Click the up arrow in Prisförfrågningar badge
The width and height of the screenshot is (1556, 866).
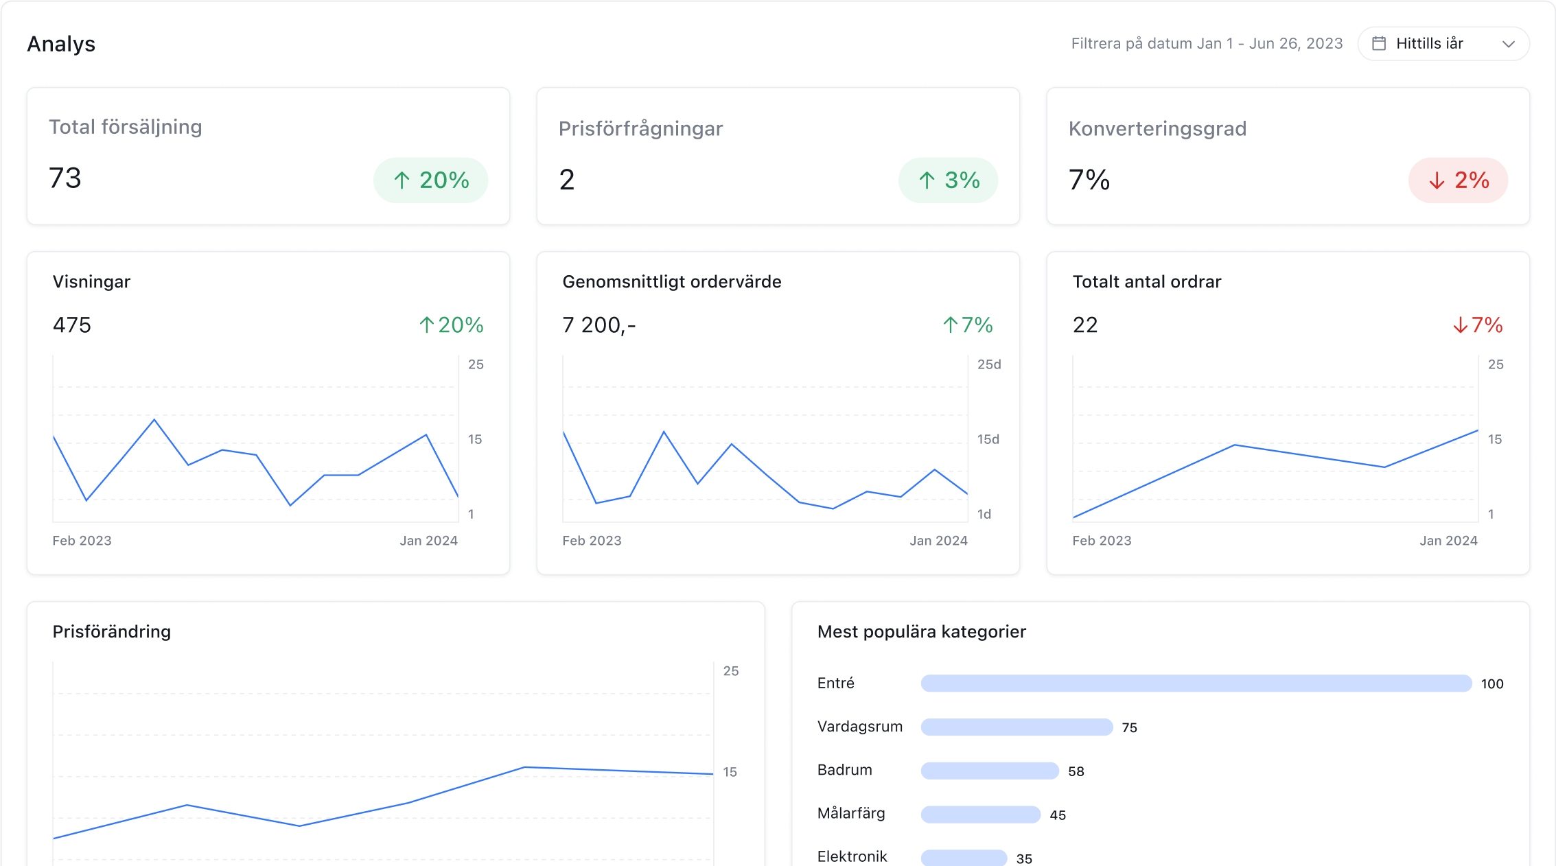click(927, 180)
